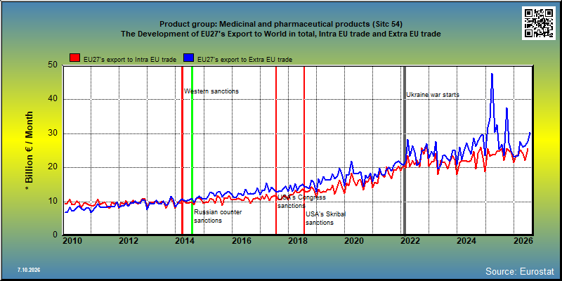Click the subtitle about EU27's Export to World
Viewport: 562px width, 281px height.
point(281,34)
